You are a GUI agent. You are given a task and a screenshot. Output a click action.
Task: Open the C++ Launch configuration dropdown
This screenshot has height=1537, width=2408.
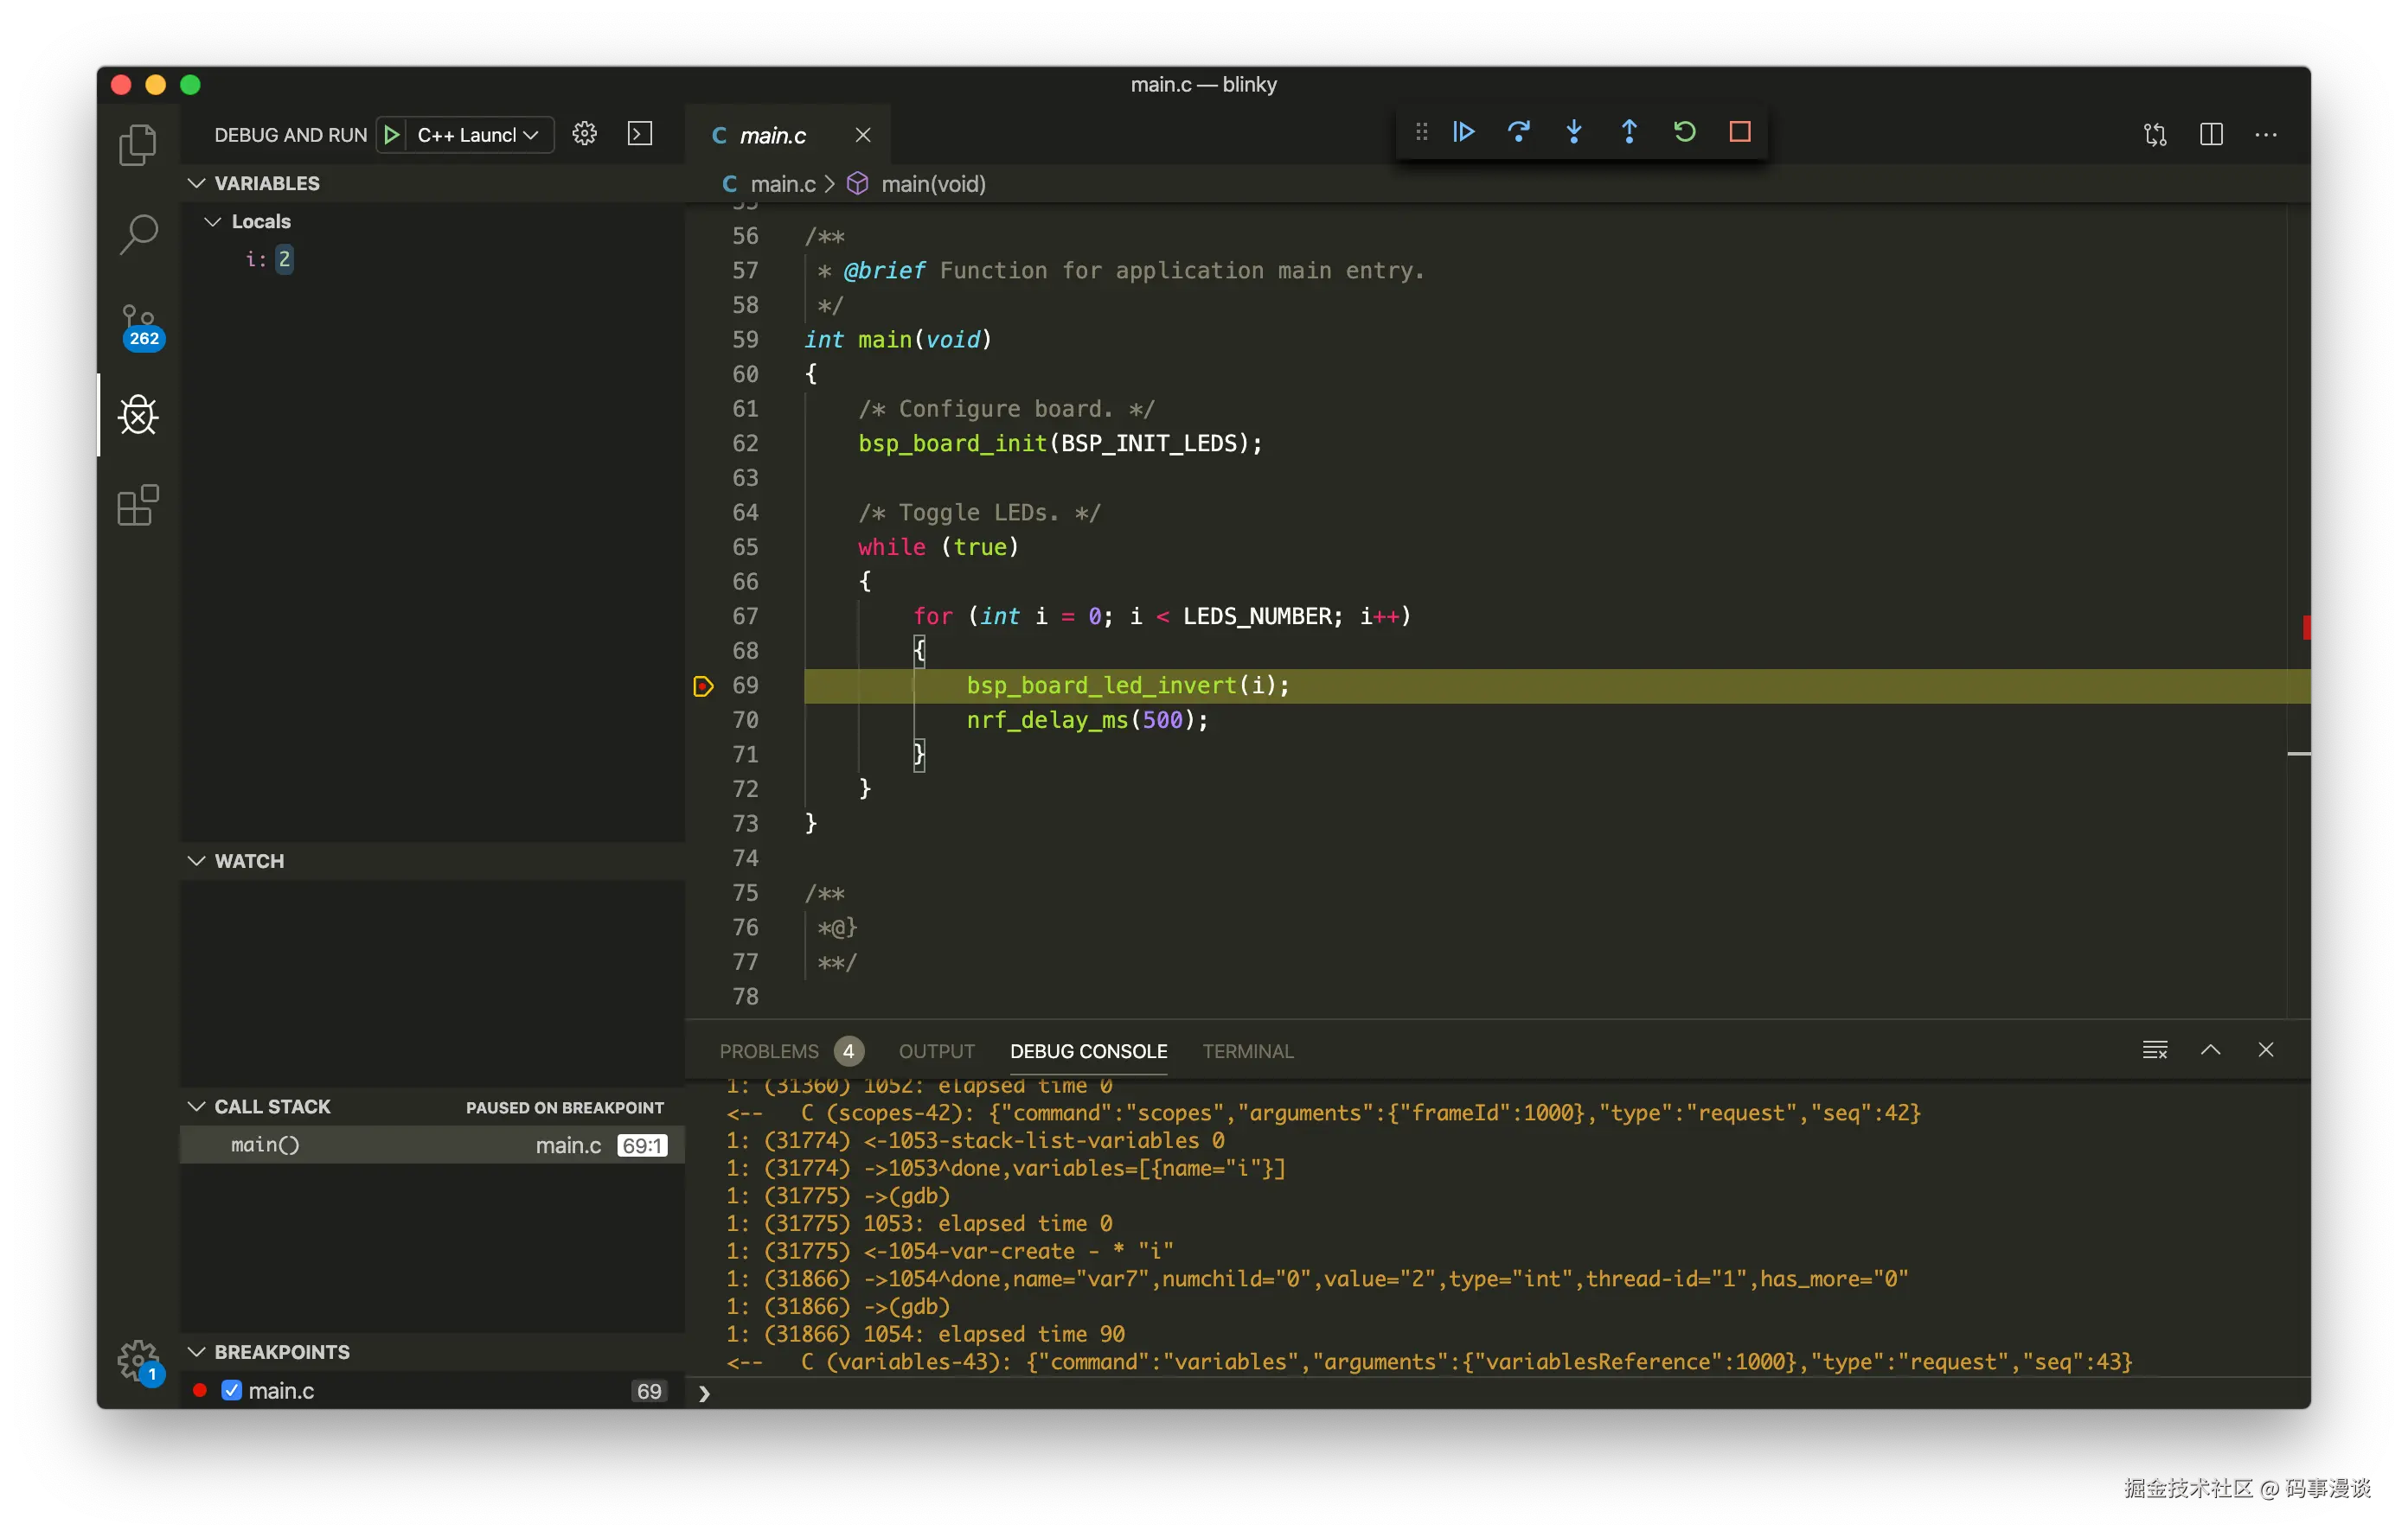(534, 134)
